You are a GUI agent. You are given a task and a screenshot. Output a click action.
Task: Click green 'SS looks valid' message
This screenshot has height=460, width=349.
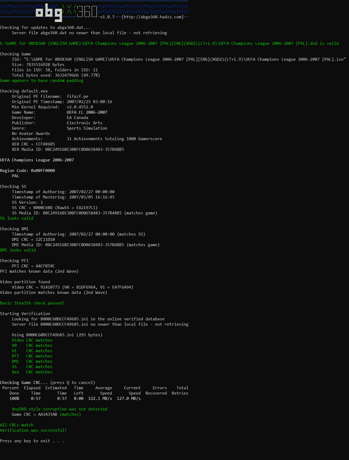coord(17,218)
